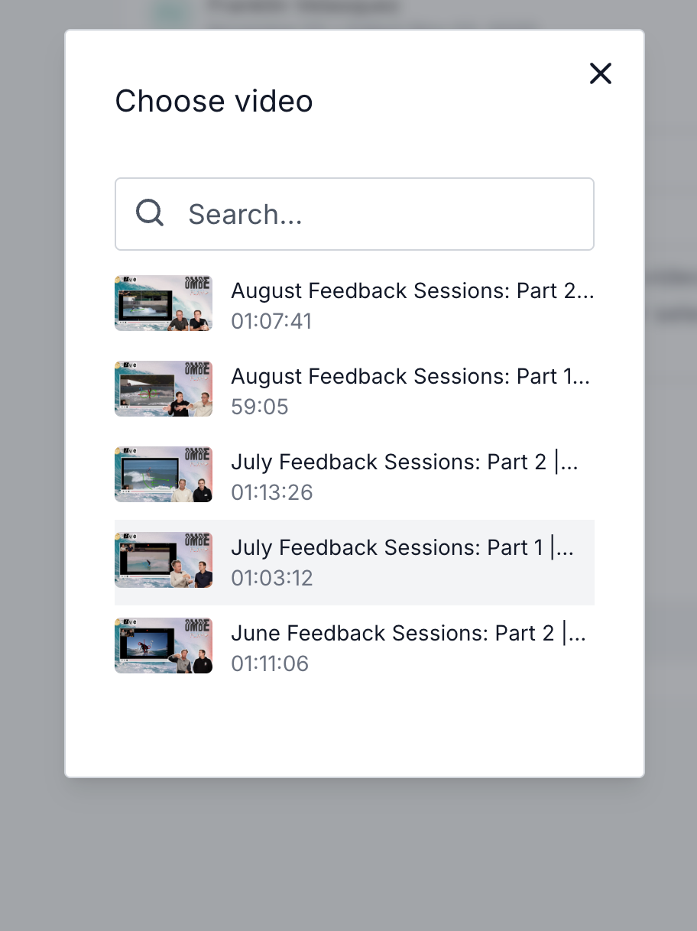Screen dimensions: 697x931
Task: Select August Feedback Sessions Part 2 title
Action: 412,291
